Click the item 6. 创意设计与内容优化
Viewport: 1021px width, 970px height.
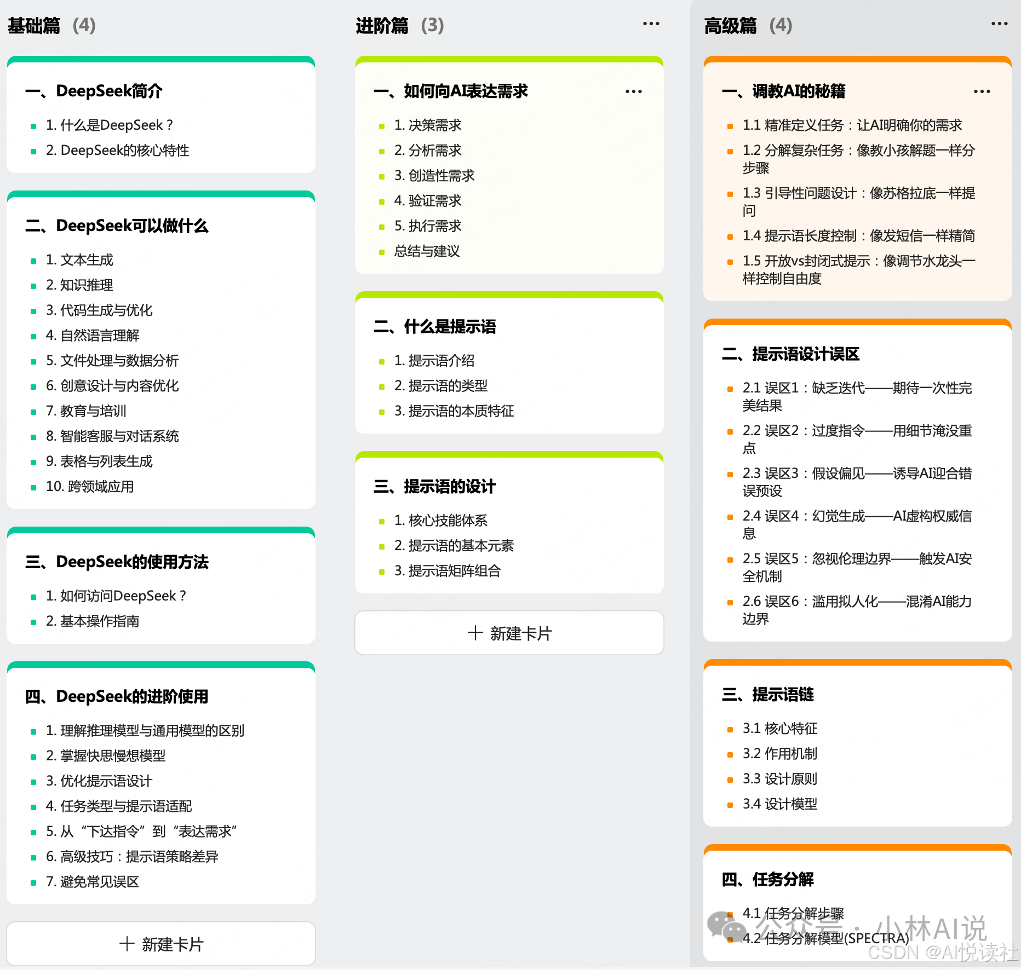pos(112,386)
